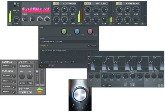The image size is (165, 112).
Task: Toggle the IIR/FIR filter switch
Action: click(15, 4)
